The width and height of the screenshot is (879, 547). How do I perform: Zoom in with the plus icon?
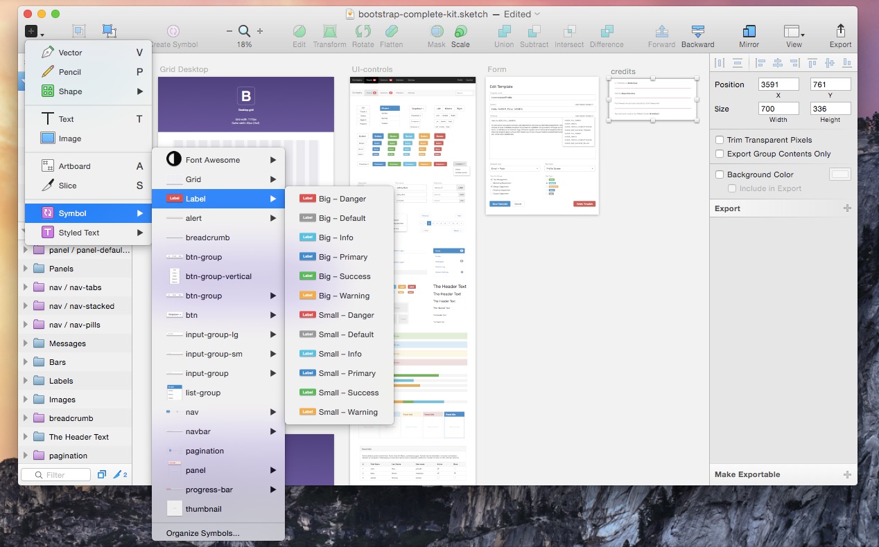click(260, 31)
